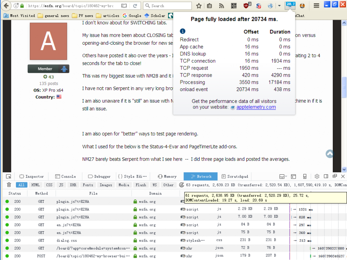Open the uBlock Origin shield icon
This screenshot has width=347, height=260.
247,6
